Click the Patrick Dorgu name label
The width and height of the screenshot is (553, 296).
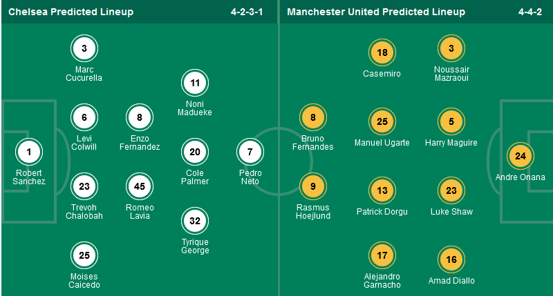382,212
